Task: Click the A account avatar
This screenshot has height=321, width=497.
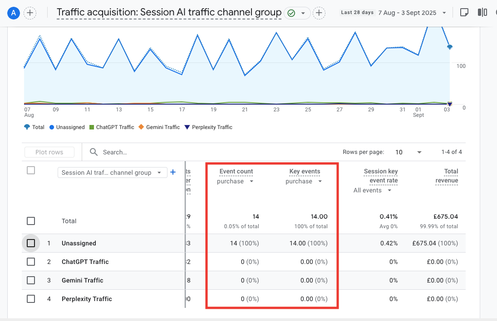Action: (13, 13)
